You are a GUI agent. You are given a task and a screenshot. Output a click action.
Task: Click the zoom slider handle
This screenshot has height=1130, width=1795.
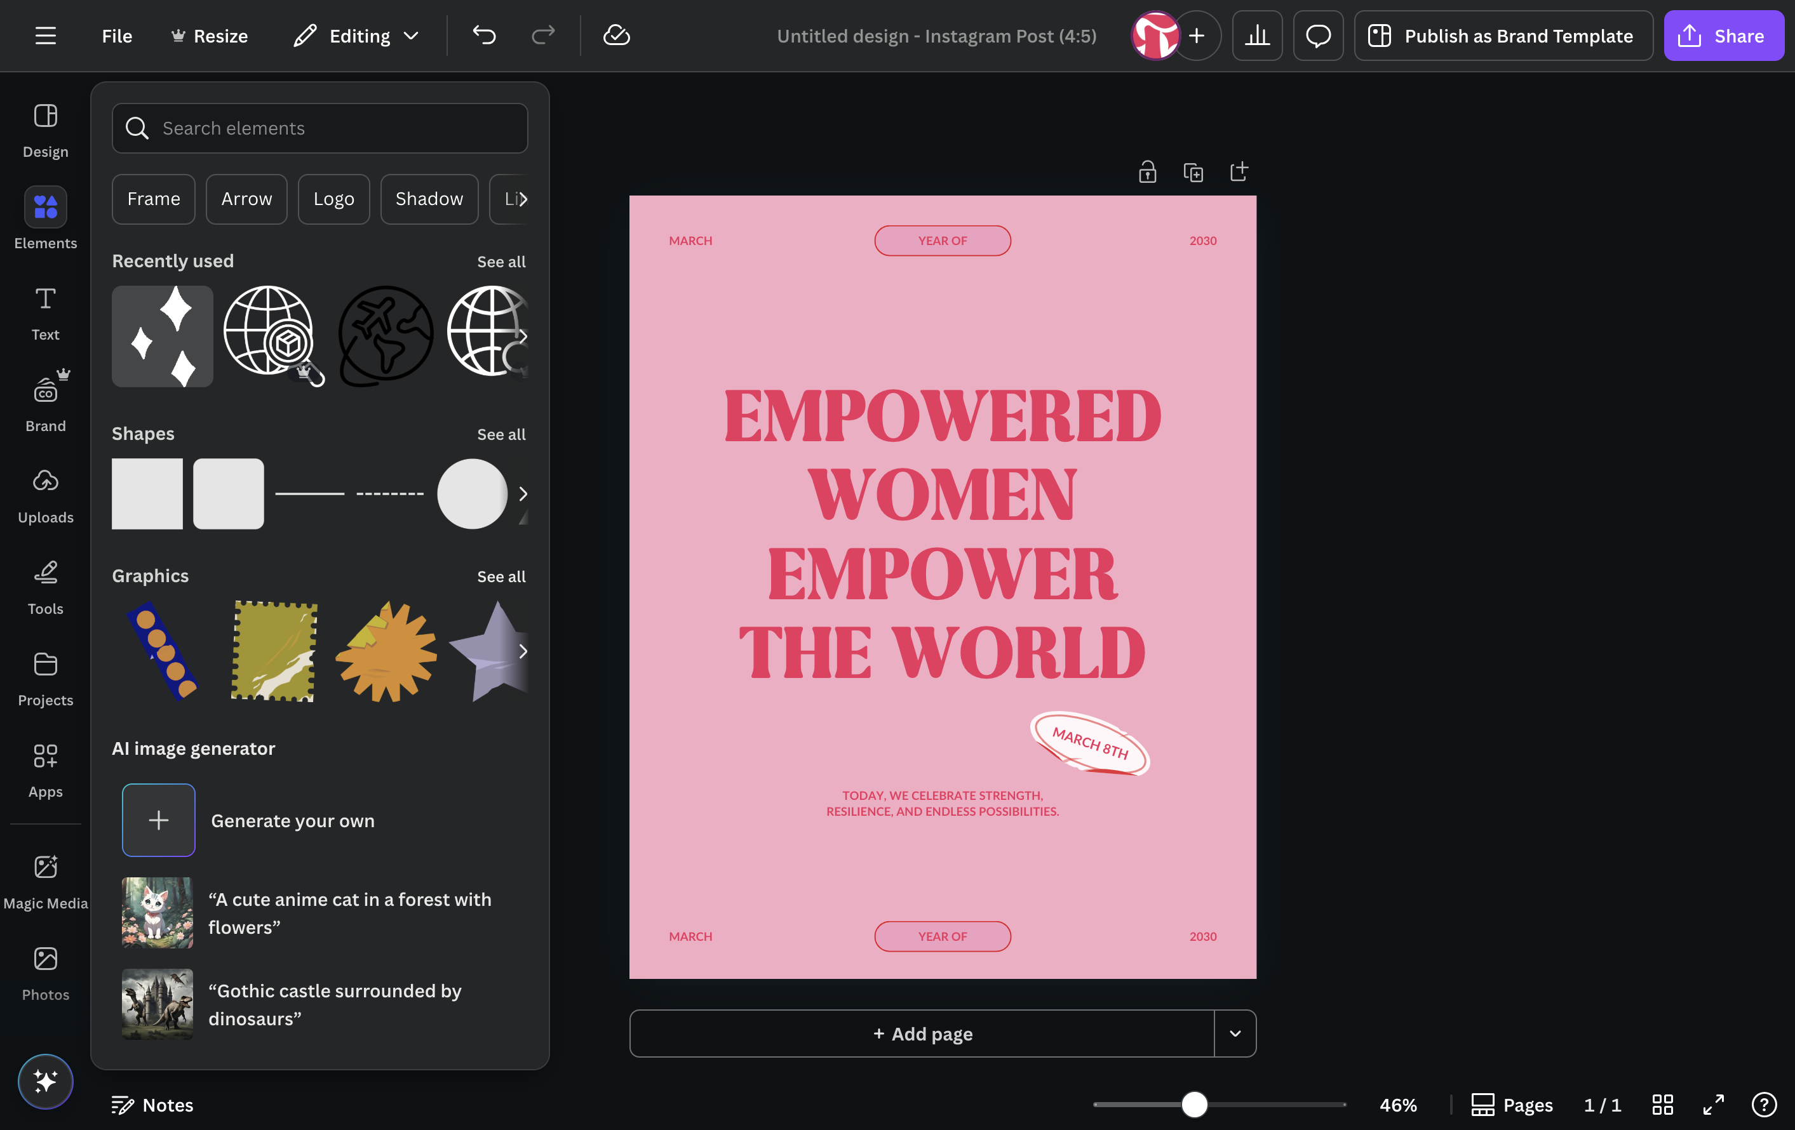[x=1194, y=1105]
